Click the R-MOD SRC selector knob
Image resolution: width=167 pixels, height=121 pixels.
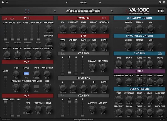point(48,28)
